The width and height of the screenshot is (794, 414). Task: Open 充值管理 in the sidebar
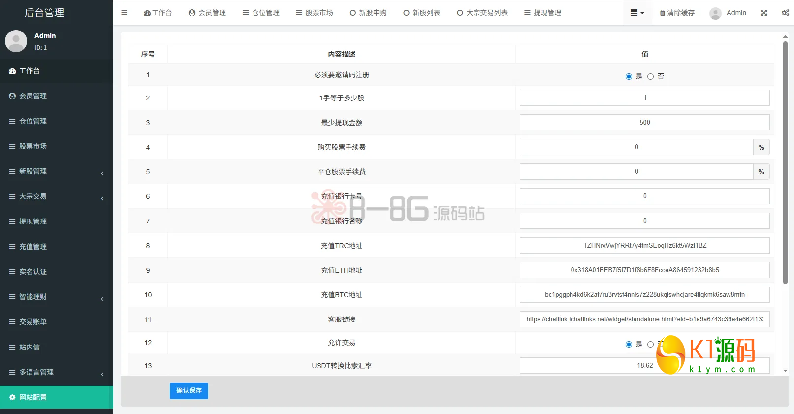(x=57, y=247)
